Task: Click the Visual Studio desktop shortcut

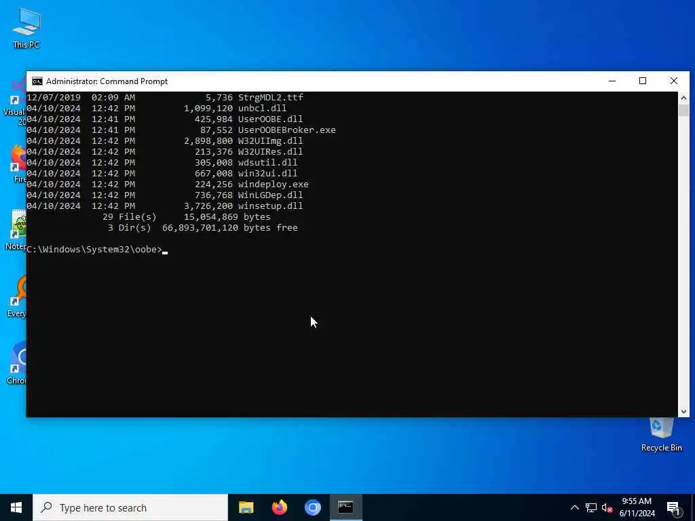Action: [x=14, y=102]
